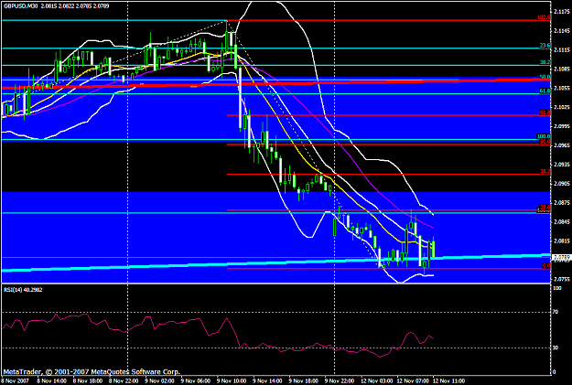Click the 9 Nov 02:00 time label

click(160, 381)
